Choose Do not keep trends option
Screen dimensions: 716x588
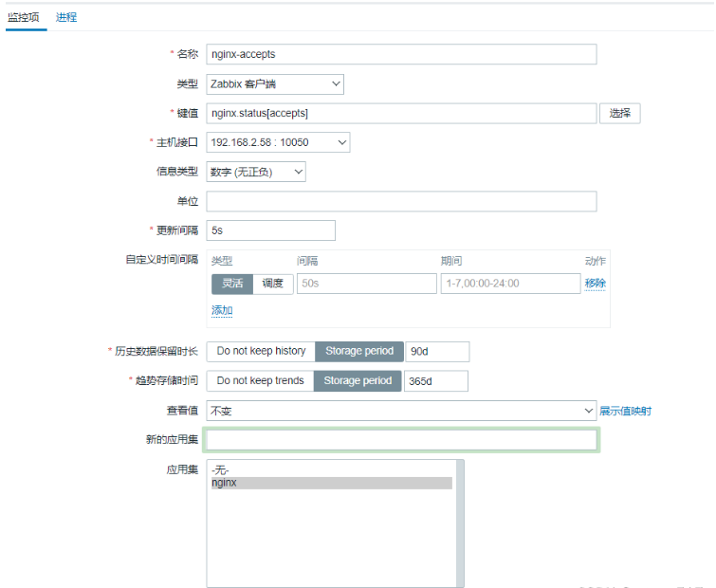[x=260, y=381]
